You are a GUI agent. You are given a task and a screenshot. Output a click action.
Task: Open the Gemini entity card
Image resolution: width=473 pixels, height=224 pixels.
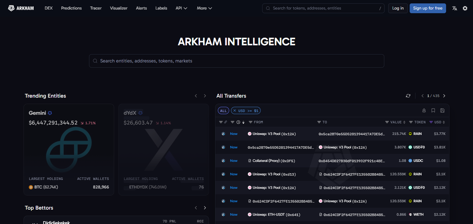[x=69, y=150]
